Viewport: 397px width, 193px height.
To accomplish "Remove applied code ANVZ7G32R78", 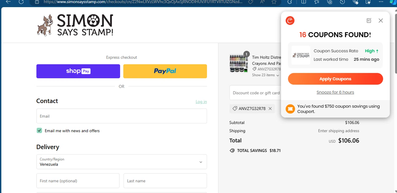I will point(270,109).
